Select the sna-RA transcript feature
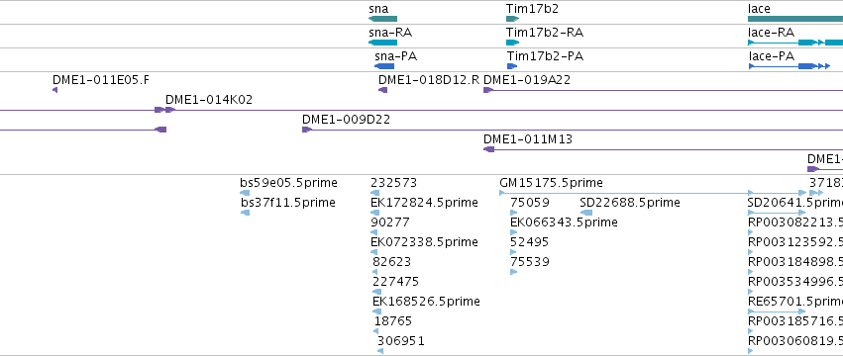 pyautogui.click(x=382, y=43)
